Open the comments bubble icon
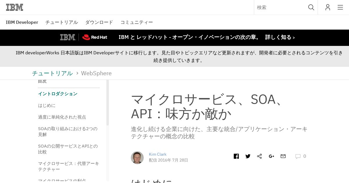This screenshot has height=183, width=349. click(x=298, y=156)
